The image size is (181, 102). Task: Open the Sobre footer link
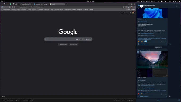click(x=4, y=100)
